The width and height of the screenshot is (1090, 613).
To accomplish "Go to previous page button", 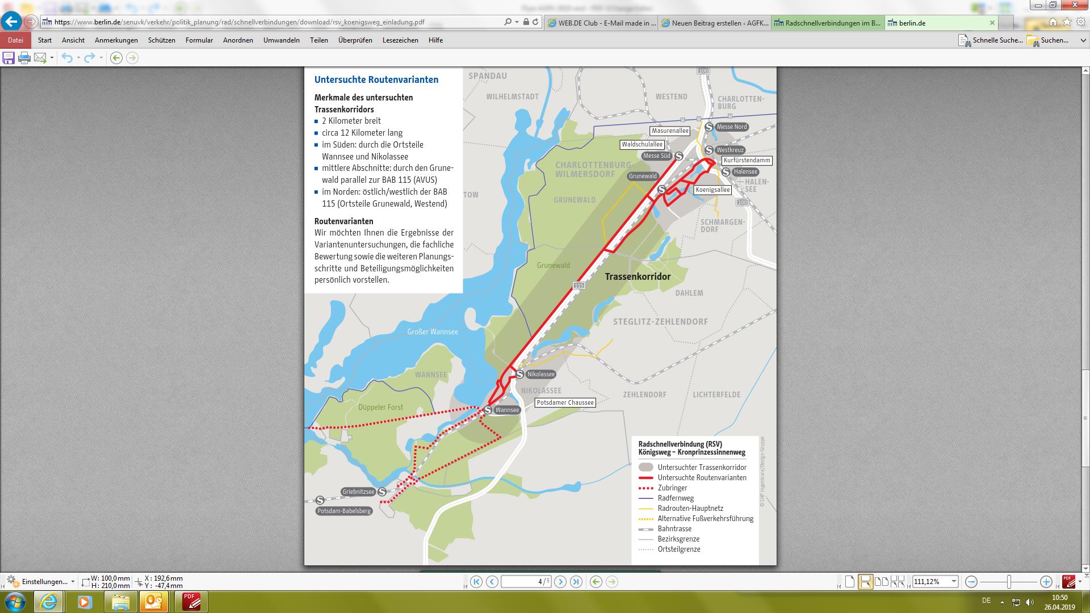I will [492, 582].
